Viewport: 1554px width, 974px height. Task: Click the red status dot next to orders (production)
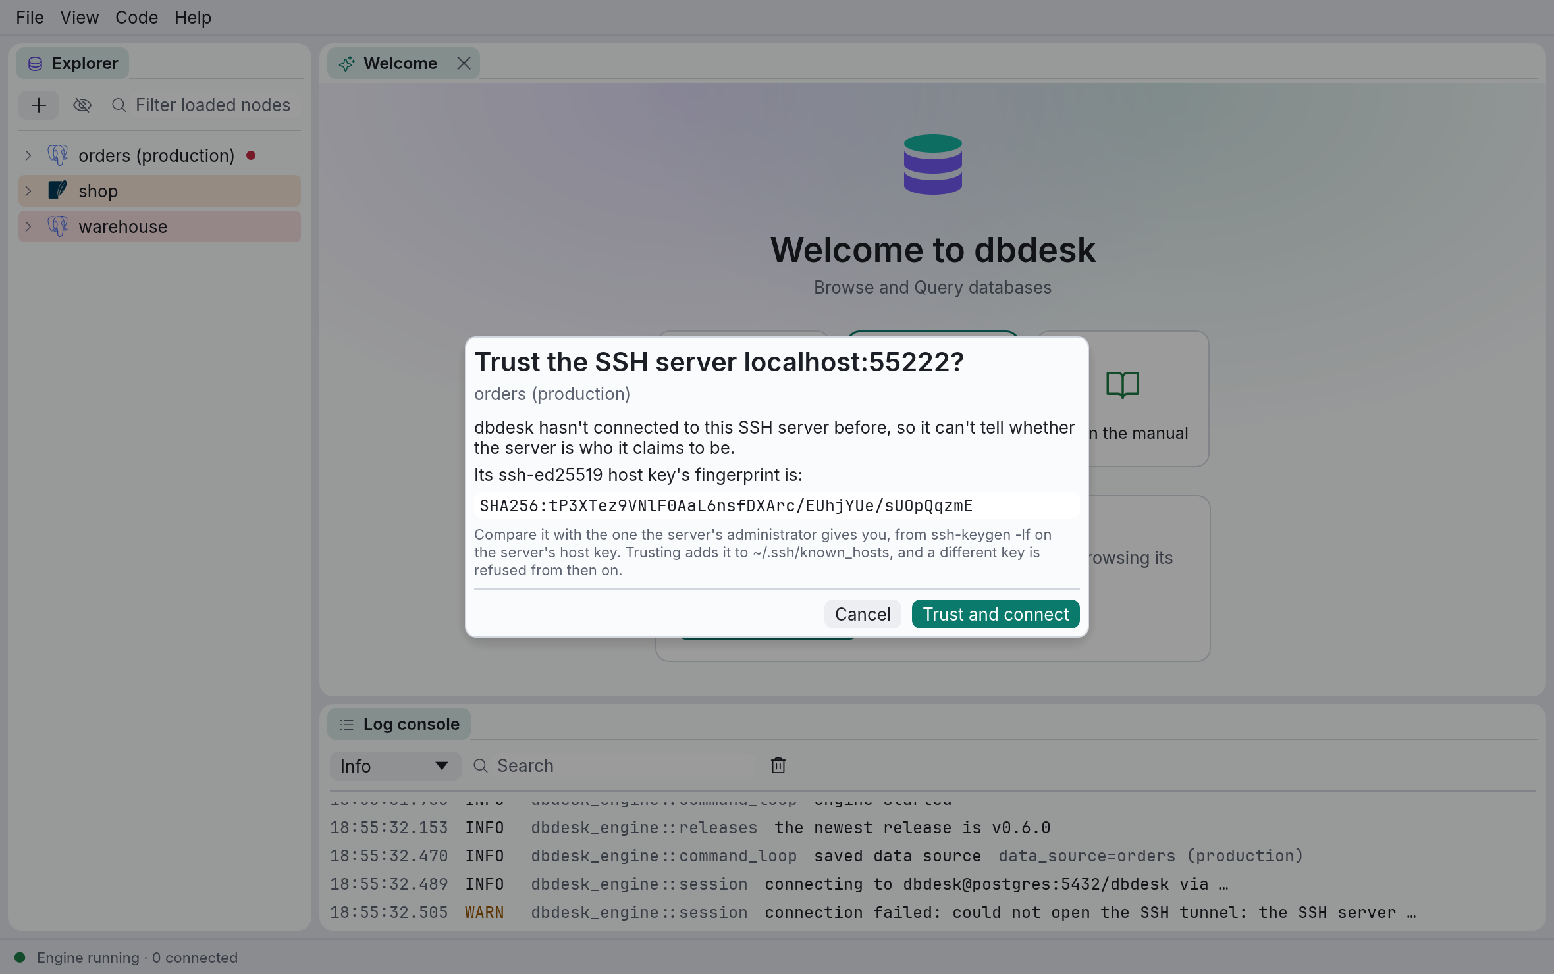coord(251,156)
